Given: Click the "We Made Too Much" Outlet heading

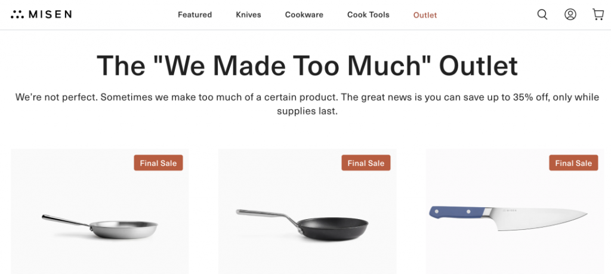Looking at the screenshot, I should [x=307, y=66].
